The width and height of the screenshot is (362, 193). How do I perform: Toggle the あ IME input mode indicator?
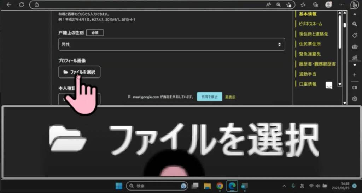point(302,186)
